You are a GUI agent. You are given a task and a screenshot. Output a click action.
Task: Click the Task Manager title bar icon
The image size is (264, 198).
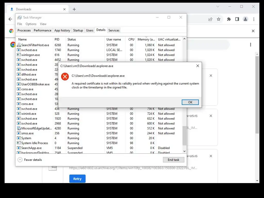[x=20, y=18]
